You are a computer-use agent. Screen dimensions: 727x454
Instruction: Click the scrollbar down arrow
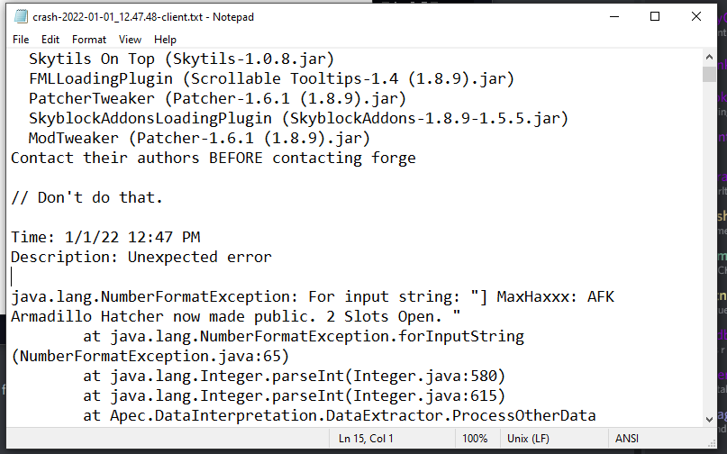[709, 419]
